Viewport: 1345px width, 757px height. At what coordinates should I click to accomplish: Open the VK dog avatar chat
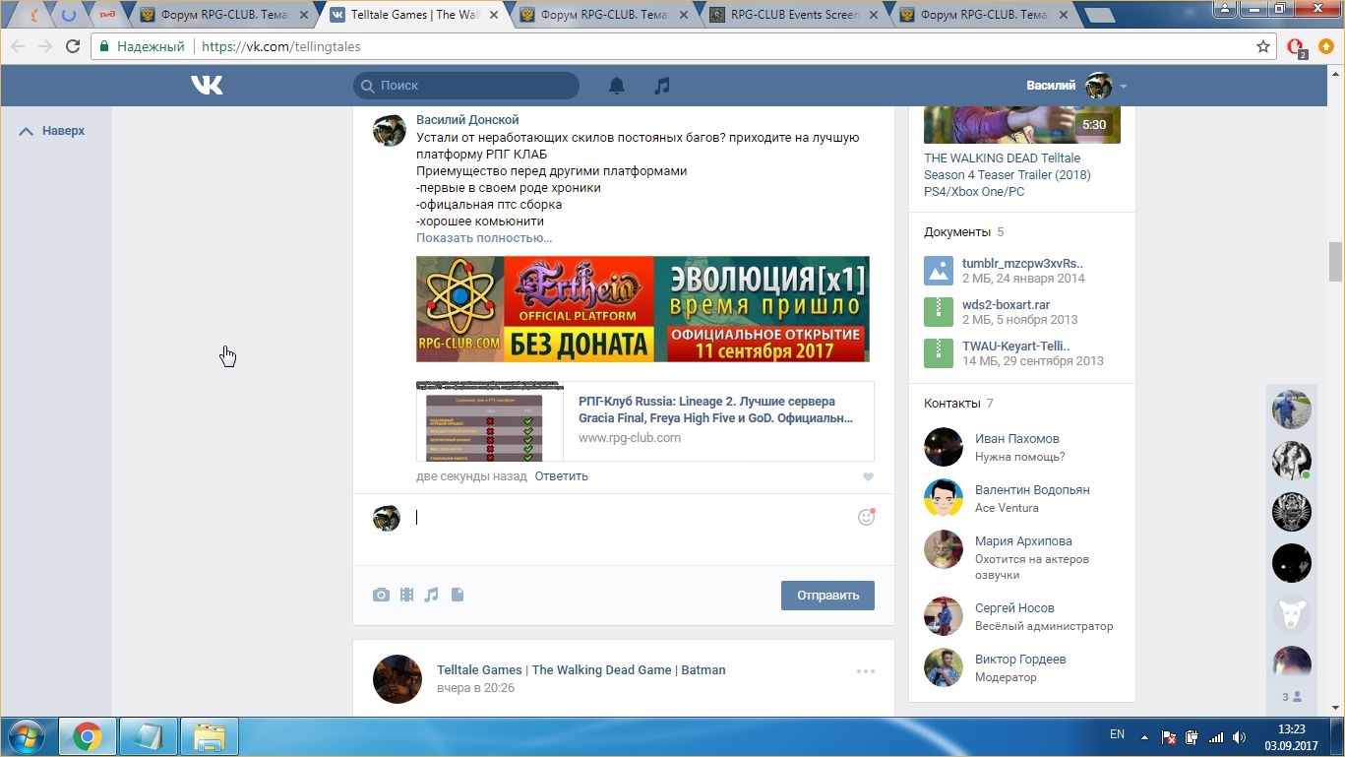point(1292,614)
